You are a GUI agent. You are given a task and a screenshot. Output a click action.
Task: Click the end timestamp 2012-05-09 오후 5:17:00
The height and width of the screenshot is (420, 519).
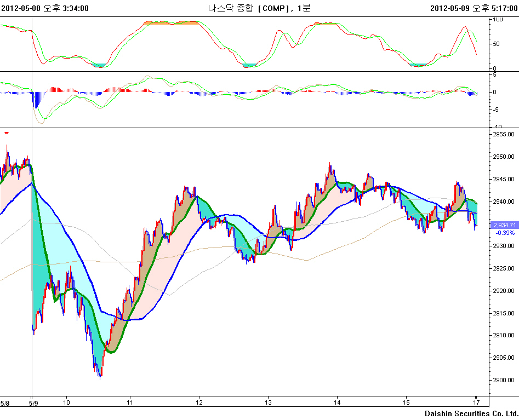(474, 8)
